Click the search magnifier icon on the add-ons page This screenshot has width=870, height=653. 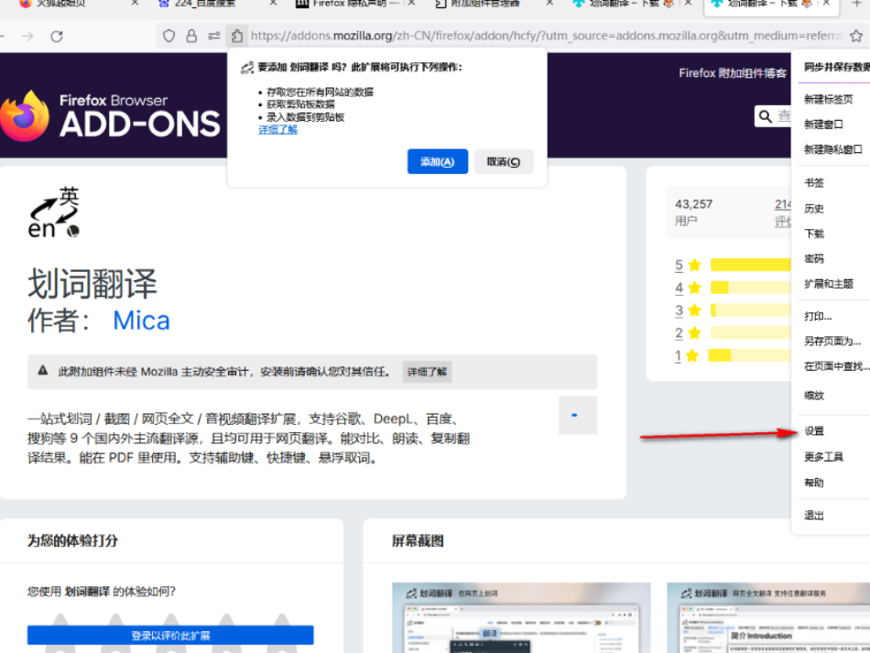point(766,116)
